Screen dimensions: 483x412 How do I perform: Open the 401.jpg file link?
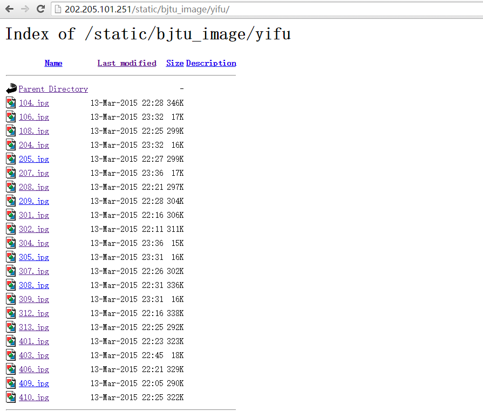(34, 341)
